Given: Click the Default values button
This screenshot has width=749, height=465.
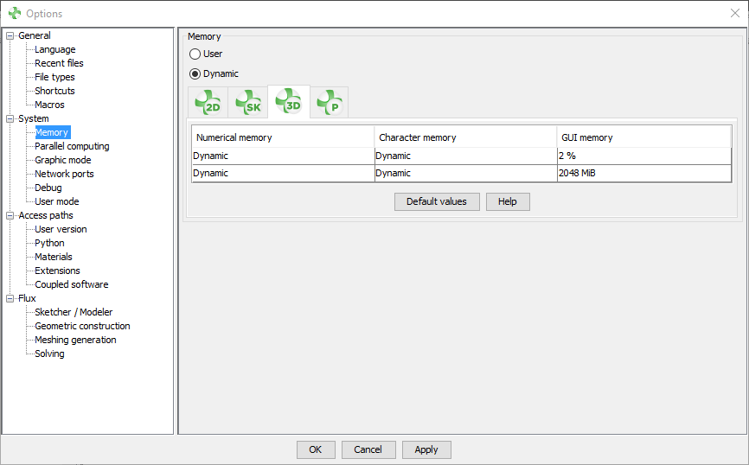Looking at the screenshot, I should point(437,201).
